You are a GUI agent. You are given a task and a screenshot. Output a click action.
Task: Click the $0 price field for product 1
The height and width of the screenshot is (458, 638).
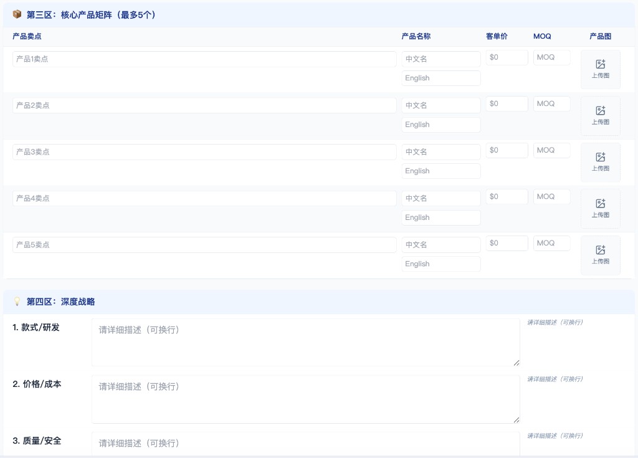coord(507,57)
